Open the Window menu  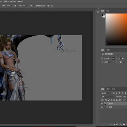click(13, 1)
